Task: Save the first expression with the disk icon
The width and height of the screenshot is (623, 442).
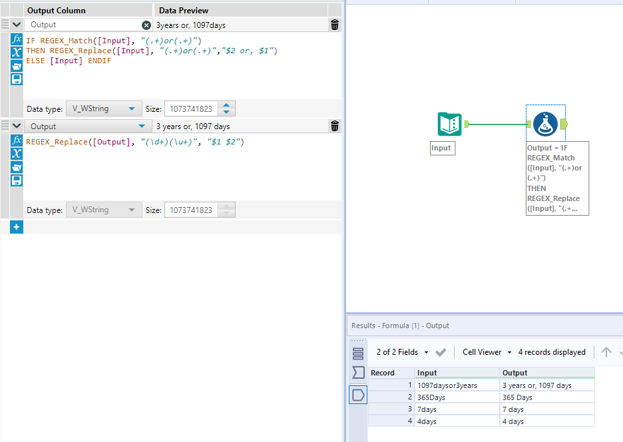Action: coord(15,79)
